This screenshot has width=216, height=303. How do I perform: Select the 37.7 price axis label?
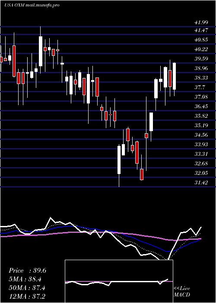click(200, 87)
